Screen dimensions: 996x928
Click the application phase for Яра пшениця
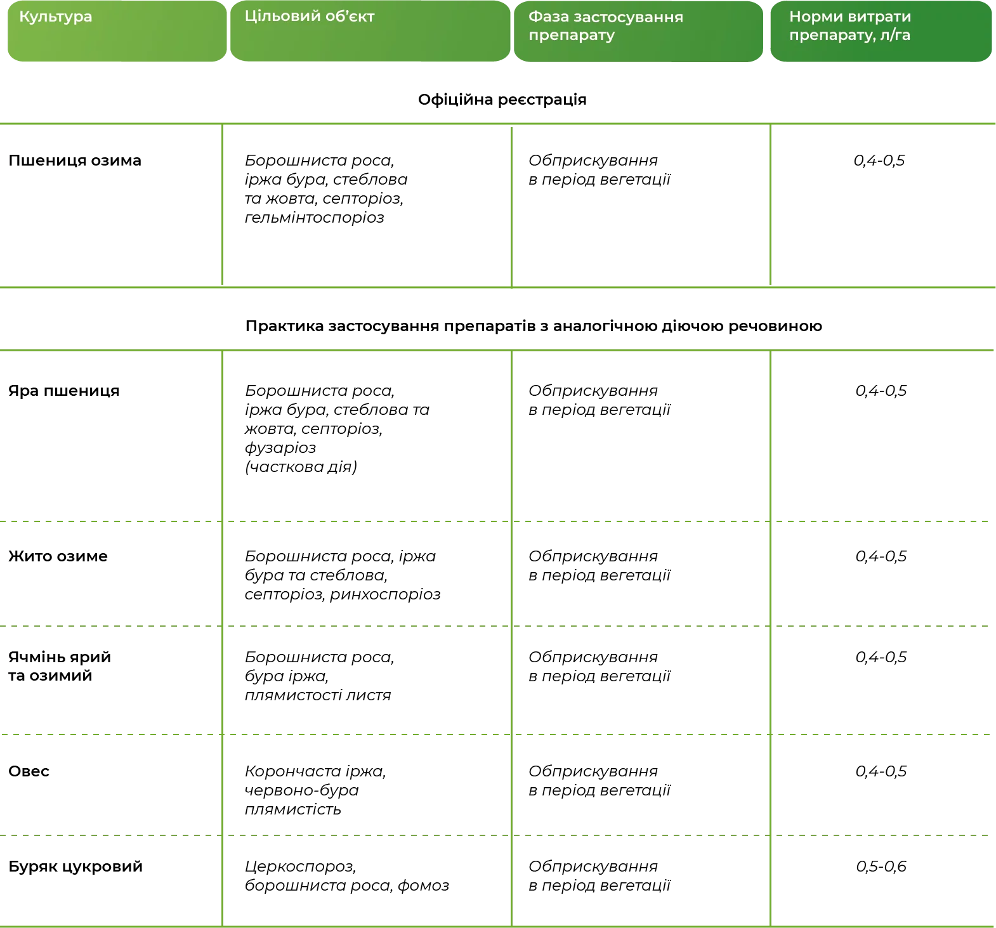600,400
